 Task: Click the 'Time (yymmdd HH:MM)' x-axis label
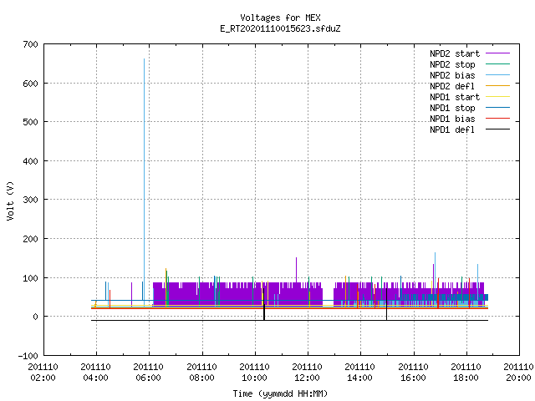(x=280, y=393)
